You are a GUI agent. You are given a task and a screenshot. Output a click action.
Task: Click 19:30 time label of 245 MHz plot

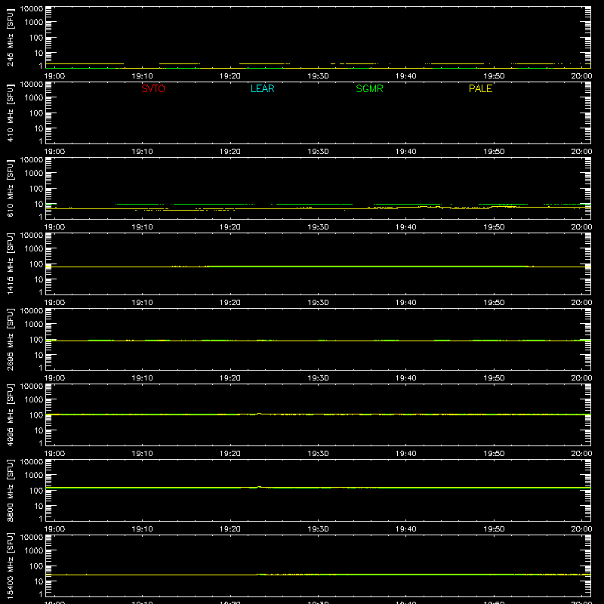click(x=318, y=76)
